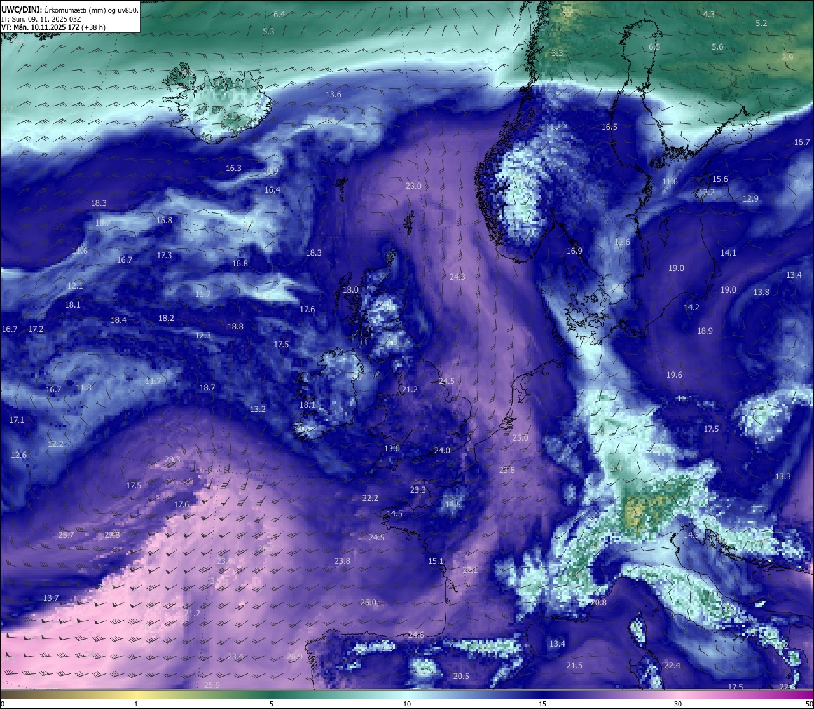Select the 18.9 value label
814x709 pixels.
(x=705, y=331)
